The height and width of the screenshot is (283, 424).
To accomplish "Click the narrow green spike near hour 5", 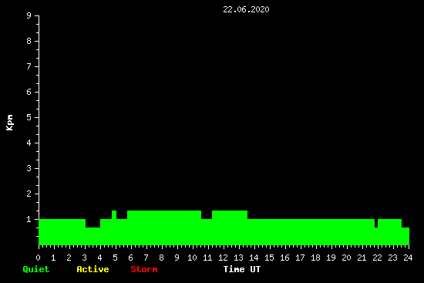I will point(114,214).
